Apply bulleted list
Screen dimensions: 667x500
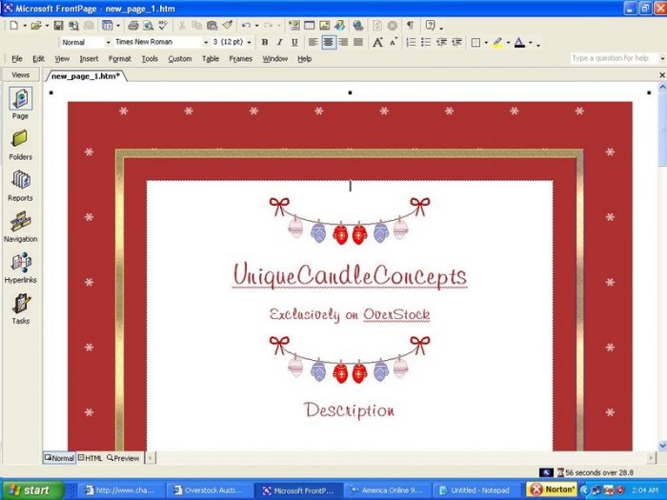(x=426, y=42)
